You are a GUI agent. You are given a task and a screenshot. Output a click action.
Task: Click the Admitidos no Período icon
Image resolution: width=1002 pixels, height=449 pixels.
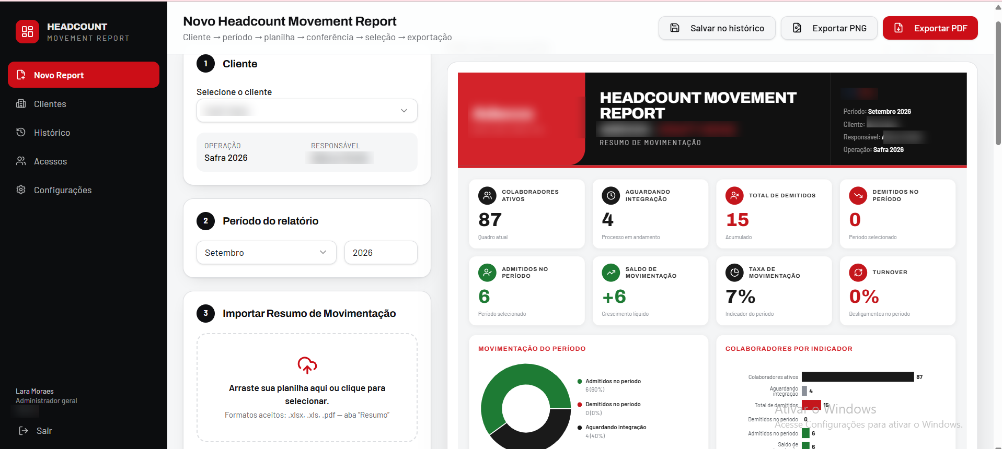click(487, 273)
